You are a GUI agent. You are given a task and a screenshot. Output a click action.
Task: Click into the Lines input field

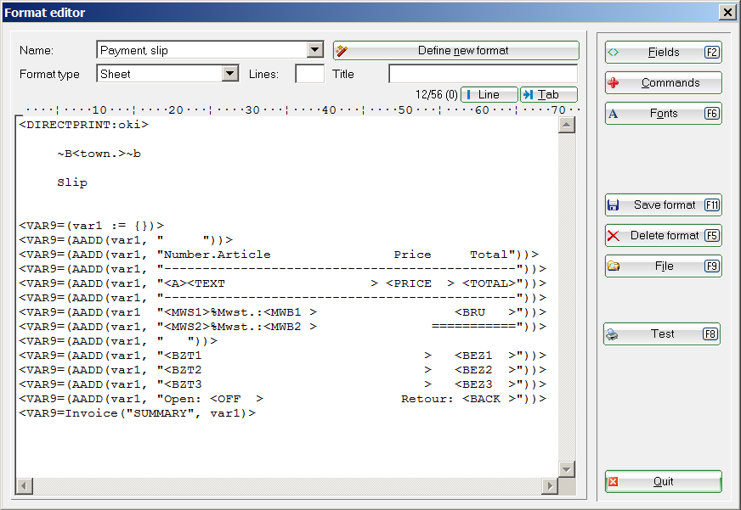pos(309,75)
